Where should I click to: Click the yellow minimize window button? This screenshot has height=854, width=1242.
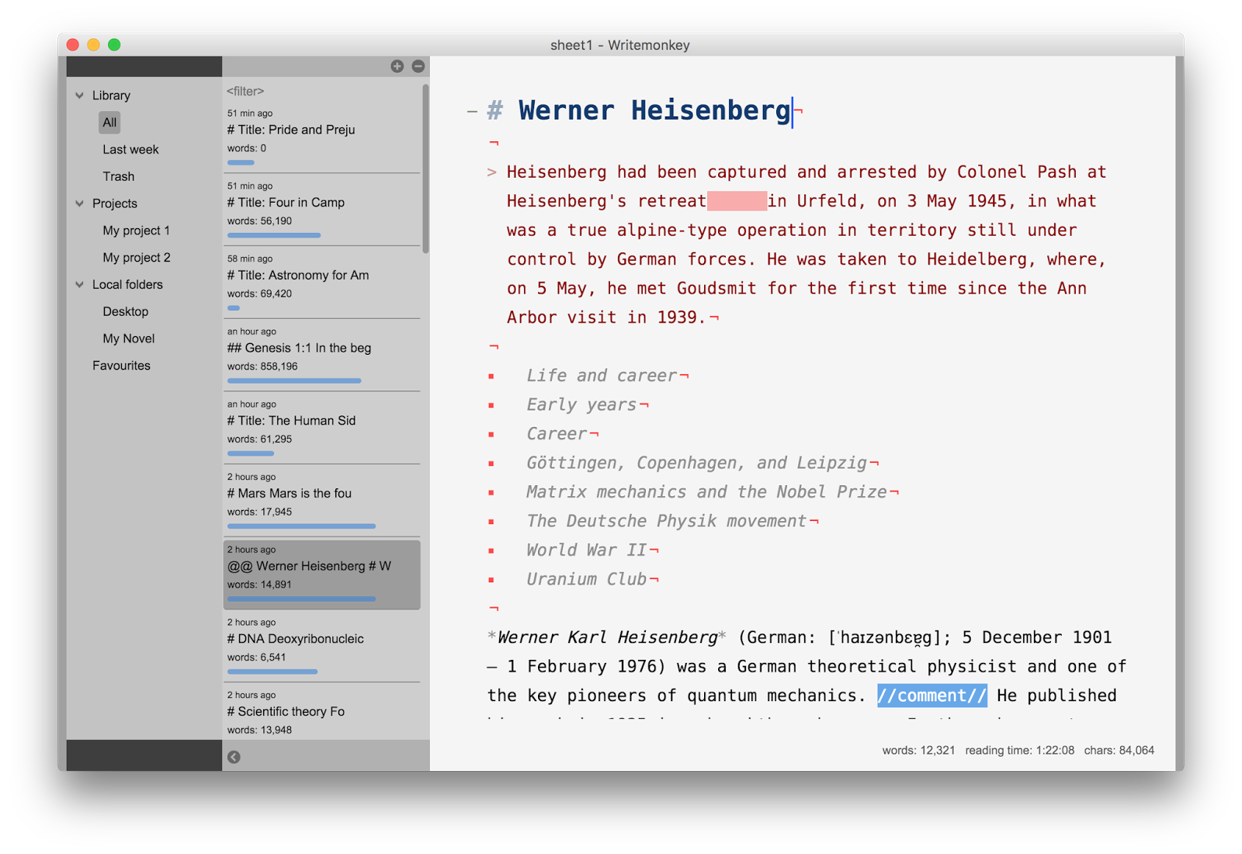93,45
